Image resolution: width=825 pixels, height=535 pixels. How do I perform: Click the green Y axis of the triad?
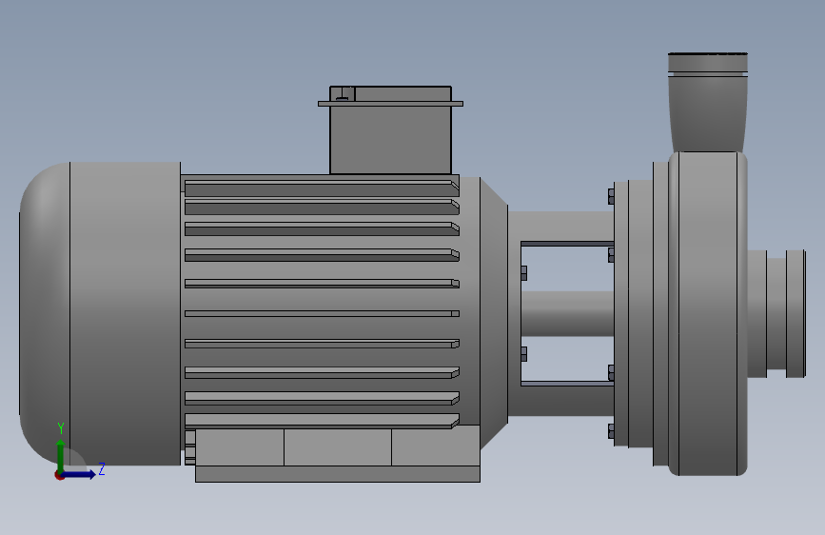61,455
